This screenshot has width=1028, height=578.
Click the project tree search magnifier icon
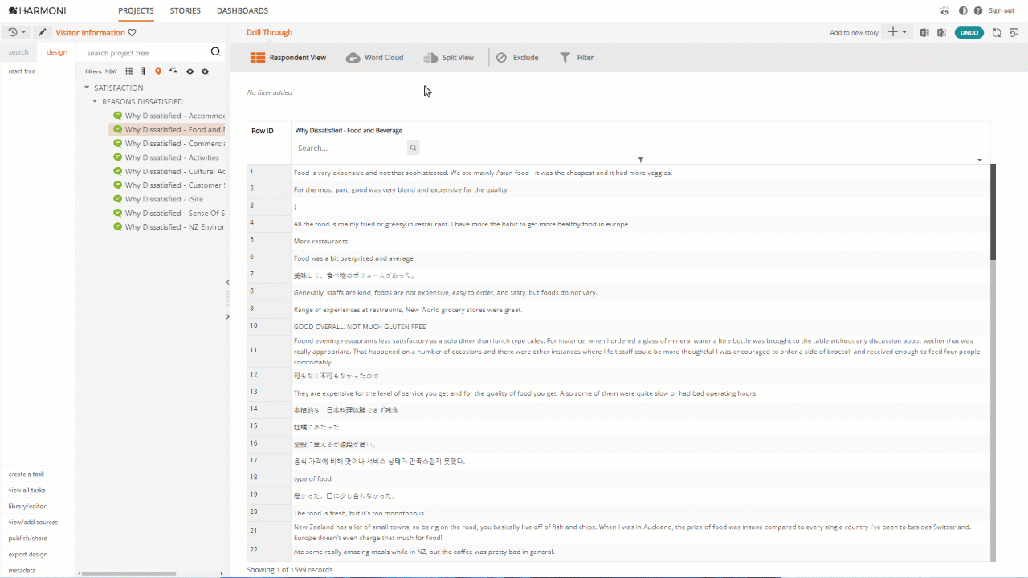[x=215, y=52]
